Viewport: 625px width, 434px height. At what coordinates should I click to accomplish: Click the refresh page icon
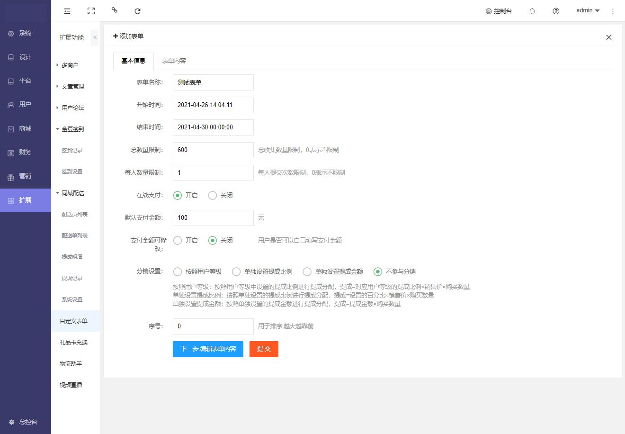pos(137,11)
